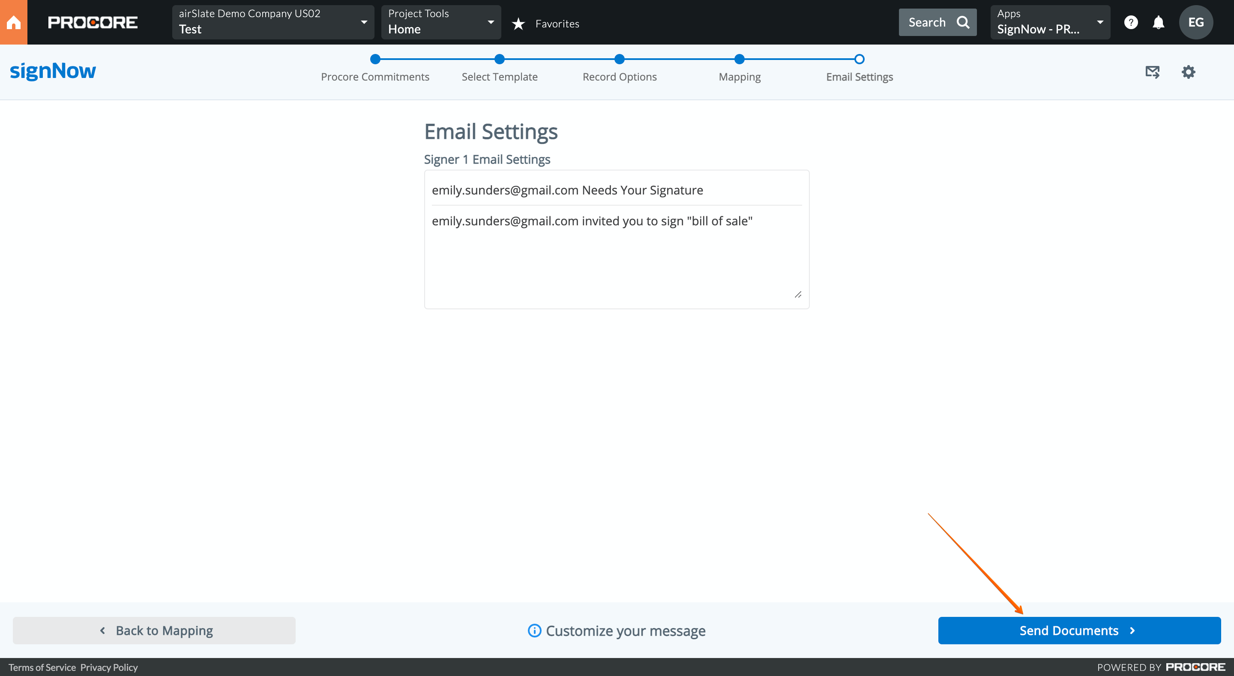1234x676 pixels.
Task: Open the Favorites menu
Action: (x=557, y=24)
